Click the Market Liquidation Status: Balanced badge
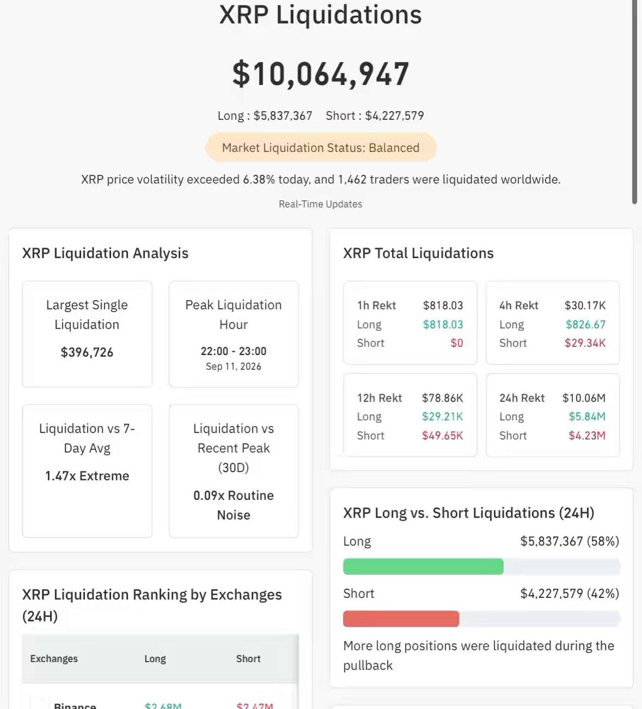Screen dimensions: 642x709 (x=320, y=148)
